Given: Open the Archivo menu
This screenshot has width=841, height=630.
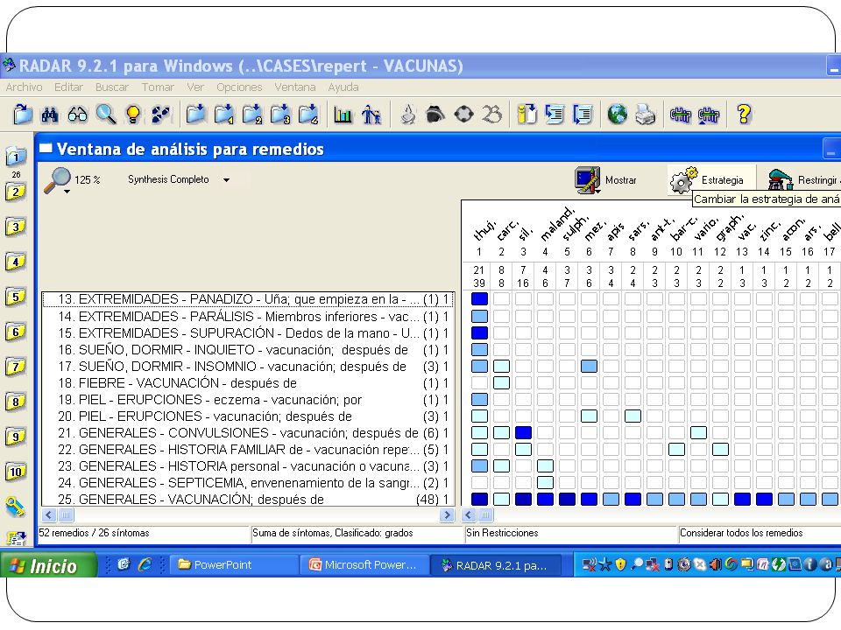Looking at the screenshot, I should tap(25, 87).
